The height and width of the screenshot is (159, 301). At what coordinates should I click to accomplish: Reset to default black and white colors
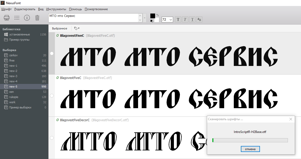coord(152,21)
